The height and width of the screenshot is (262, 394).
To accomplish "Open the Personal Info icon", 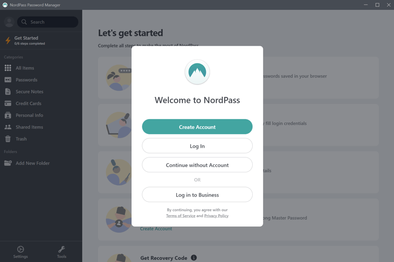I will (x=8, y=115).
